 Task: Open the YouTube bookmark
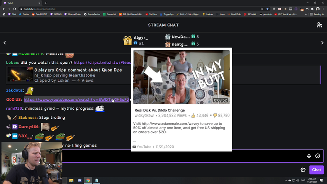tap(151, 14)
